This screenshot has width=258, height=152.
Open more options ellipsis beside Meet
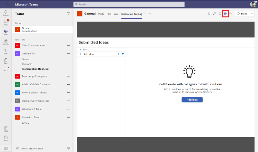(x=231, y=14)
